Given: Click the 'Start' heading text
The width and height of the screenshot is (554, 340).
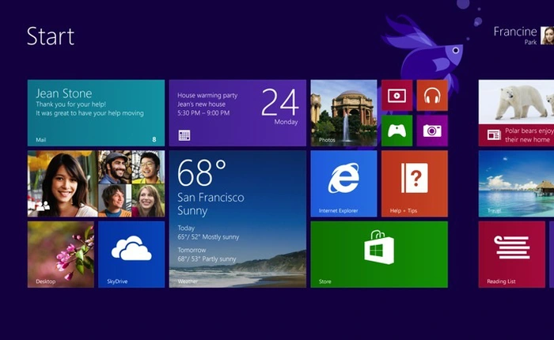Looking at the screenshot, I should point(51,36).
